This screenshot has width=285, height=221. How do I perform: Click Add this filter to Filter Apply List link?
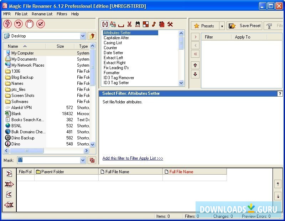[133, 158]
